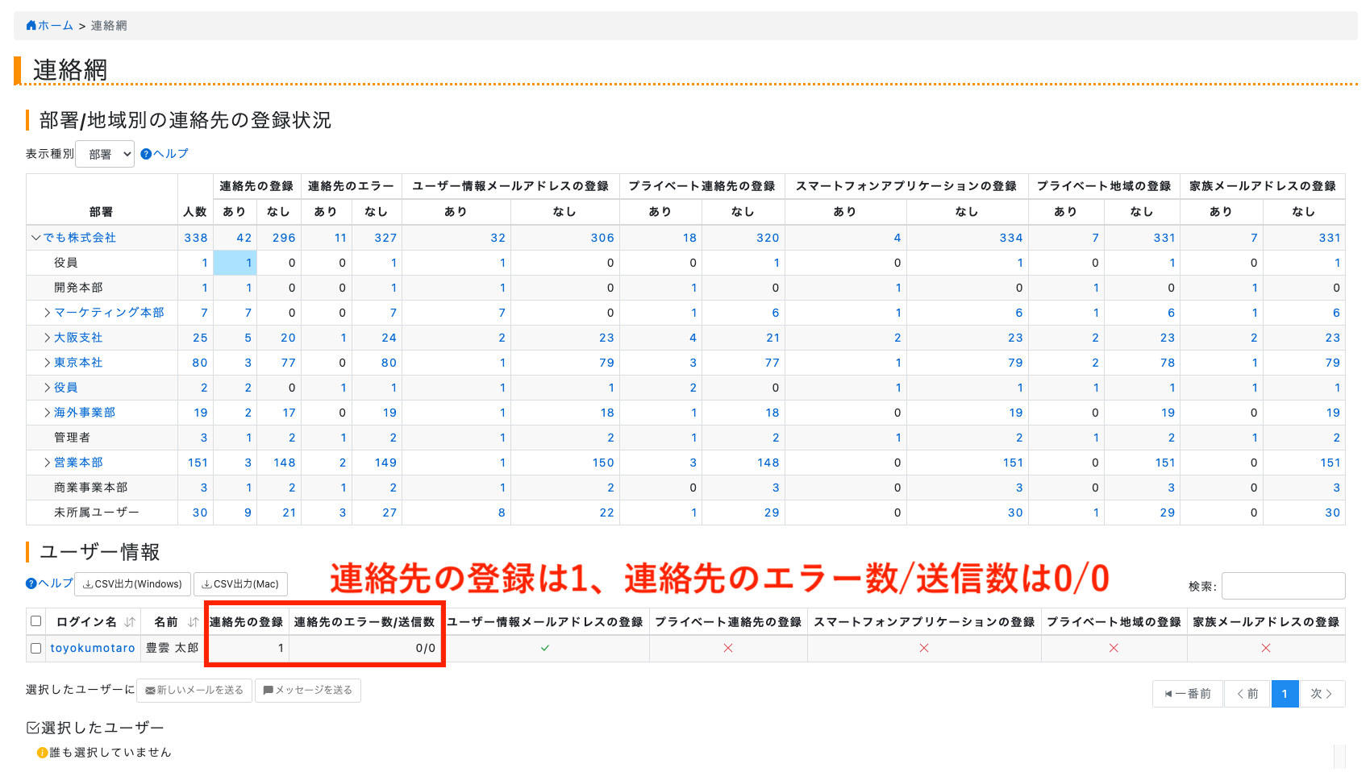1370x772 pixels.
Task: Click 未所属ユーザー row label
Action: coord(97,513)
